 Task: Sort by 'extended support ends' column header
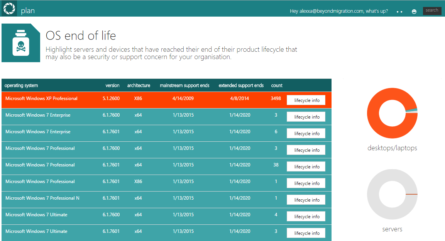241,85
